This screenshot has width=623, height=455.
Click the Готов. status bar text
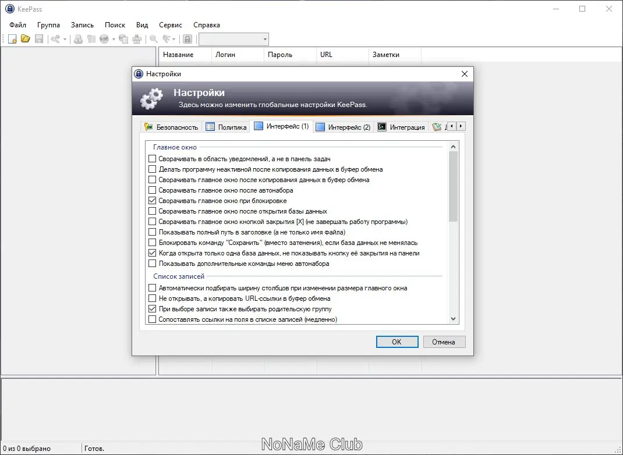click(94, 449)
